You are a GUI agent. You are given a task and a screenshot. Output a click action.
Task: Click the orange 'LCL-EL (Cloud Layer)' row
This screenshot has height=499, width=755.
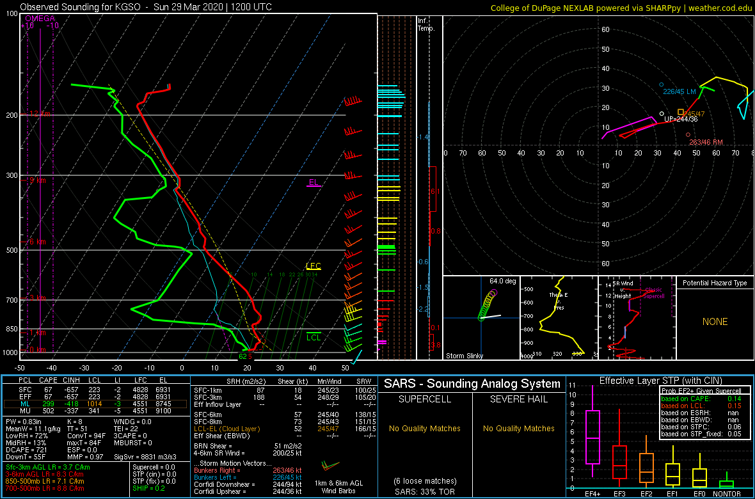284,428
